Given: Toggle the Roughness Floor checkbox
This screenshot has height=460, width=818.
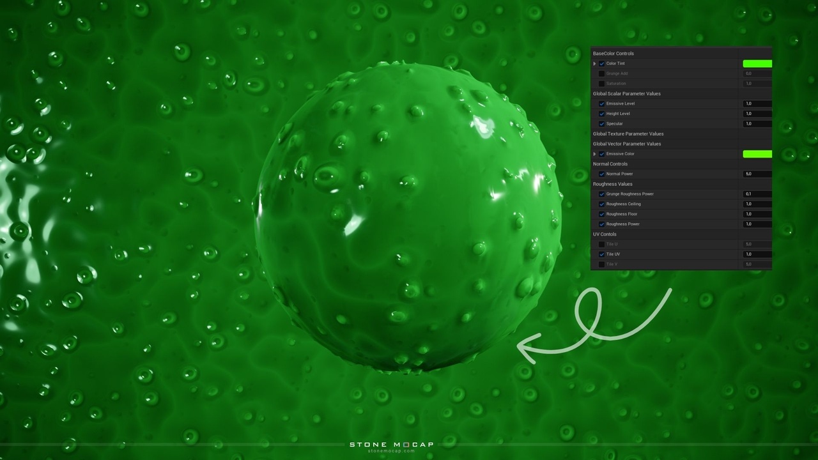Looking at the screenshot, I should point(601,214).
